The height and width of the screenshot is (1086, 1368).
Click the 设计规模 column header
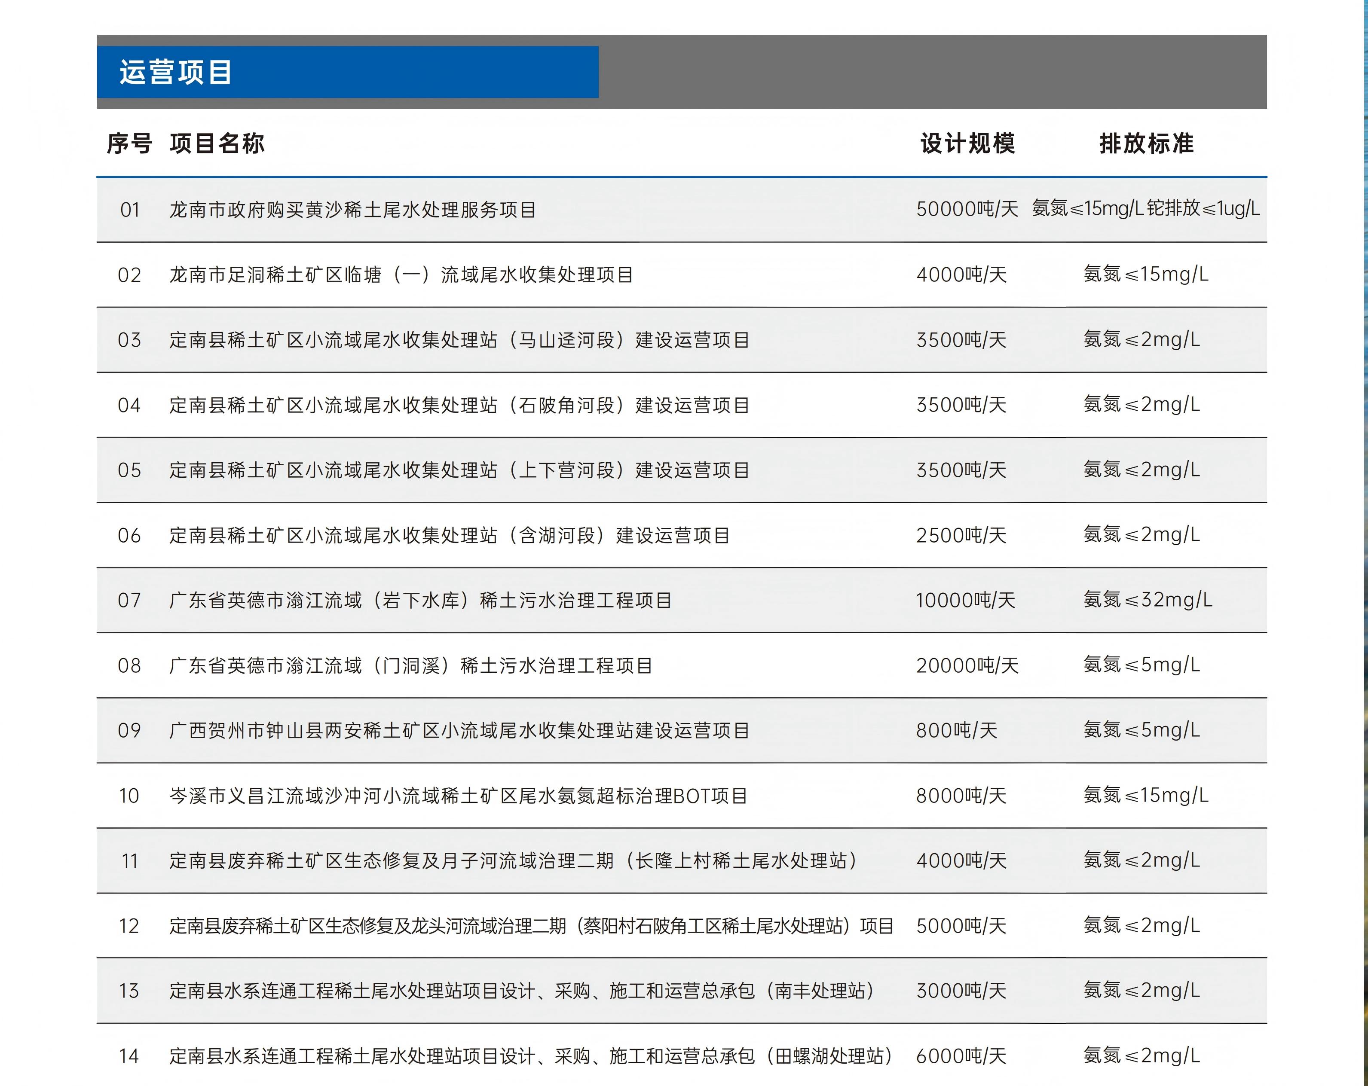(967, 144)
